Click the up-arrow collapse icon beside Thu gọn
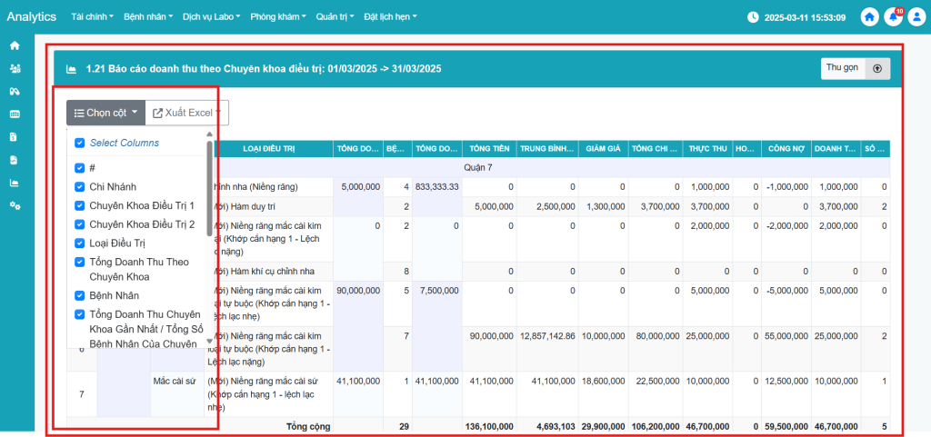Screen dimensions: 931x437 coord(876,68)
